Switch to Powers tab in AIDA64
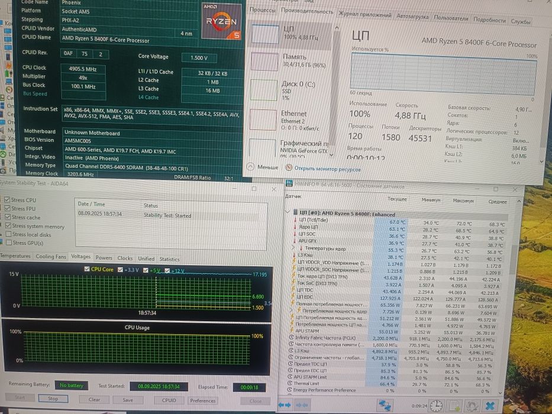This screenshot has height=414, width=552. (x=104, y=258)
